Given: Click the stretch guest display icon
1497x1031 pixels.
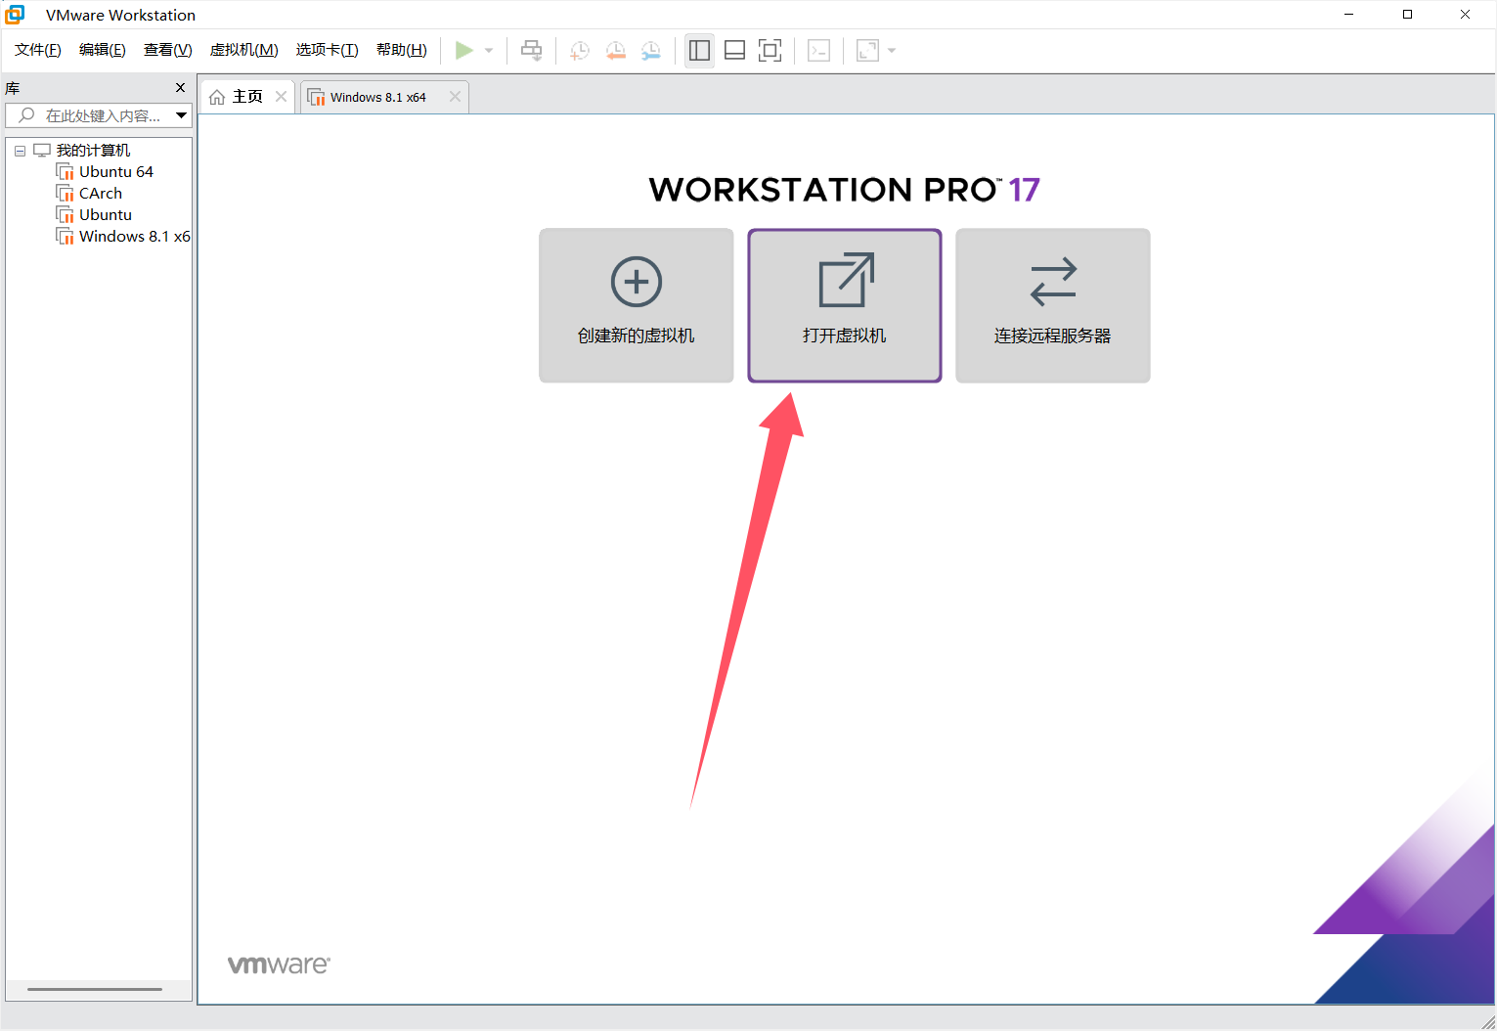Looking at the screenshot, I should pyautogui.click(x=867, y=50).
